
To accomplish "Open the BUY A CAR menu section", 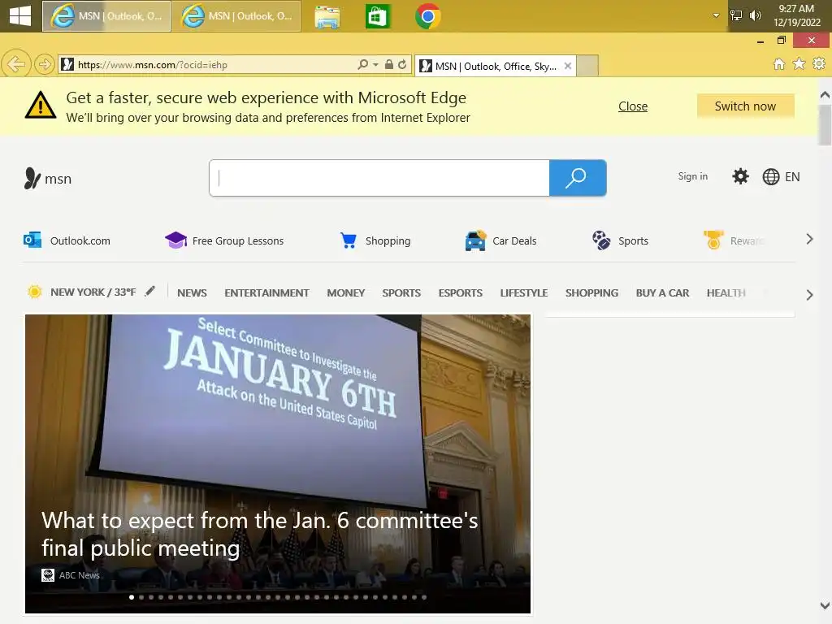I will [x=662, y=292].
